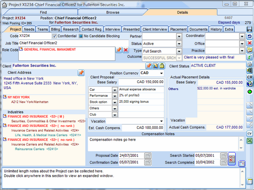Screen dimensions: 254x190
Task: Click inside the Compensation Notes text area
Action: click(163, 144)
